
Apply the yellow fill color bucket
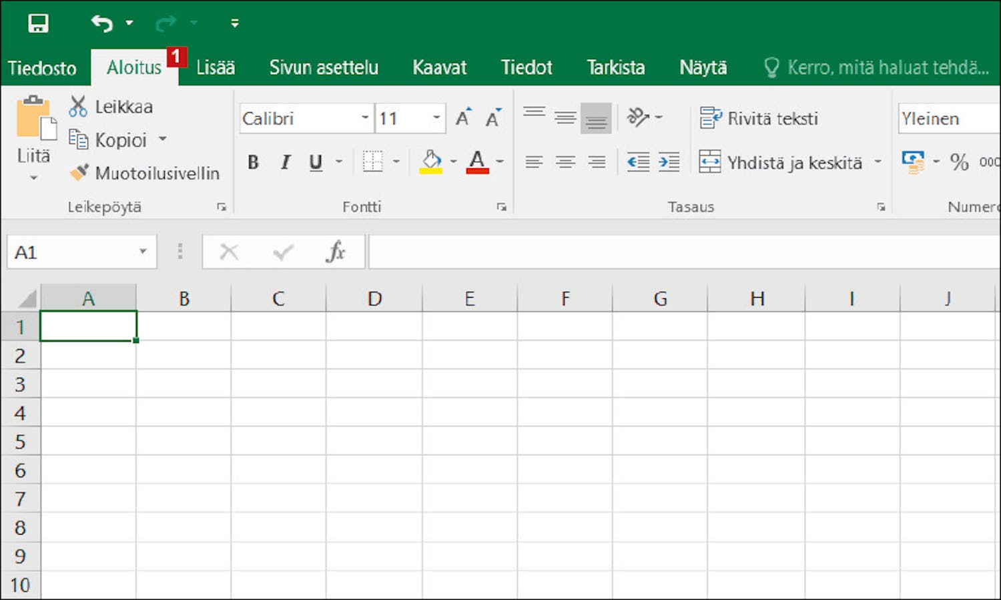431,162
